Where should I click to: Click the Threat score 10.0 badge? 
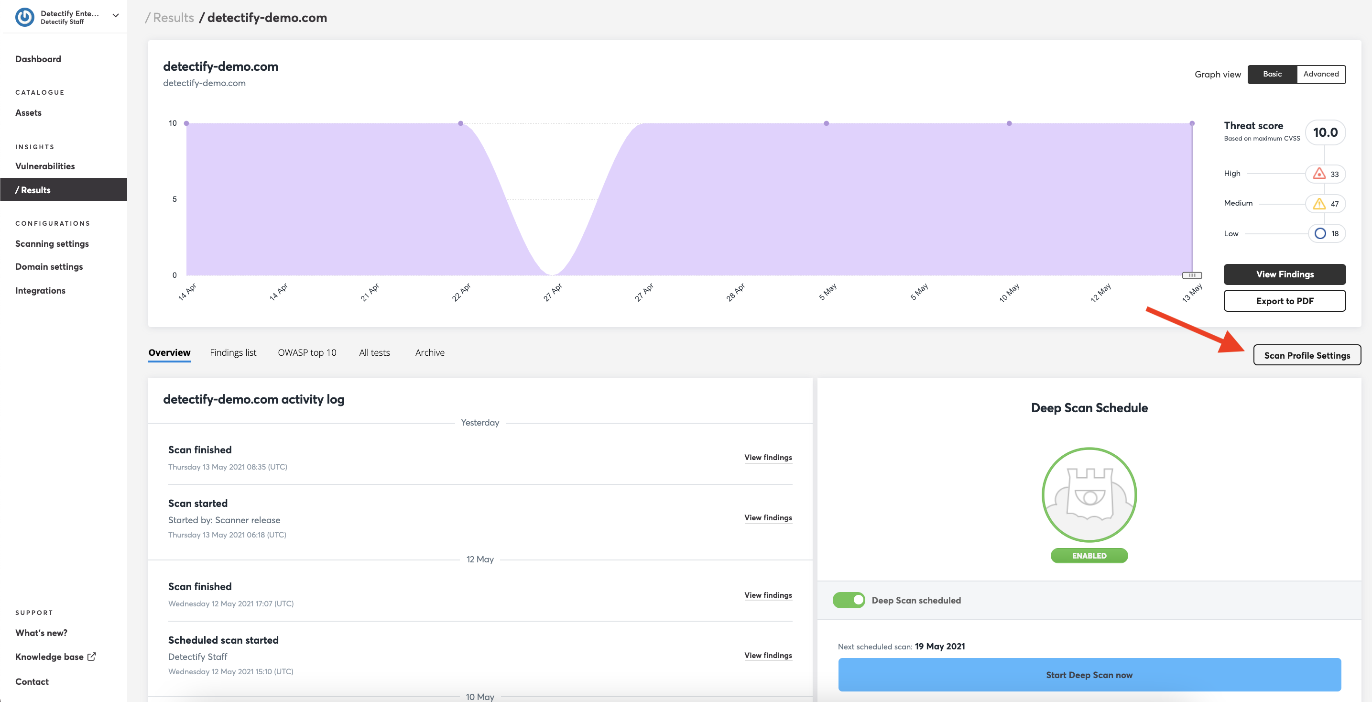point(1325,132)
